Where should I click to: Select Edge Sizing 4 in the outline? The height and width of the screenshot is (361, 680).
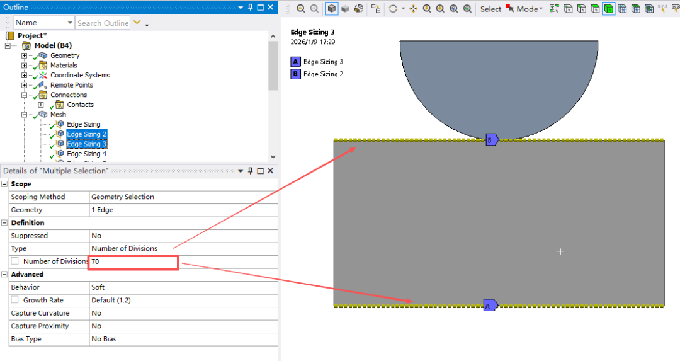coord(86,154)
